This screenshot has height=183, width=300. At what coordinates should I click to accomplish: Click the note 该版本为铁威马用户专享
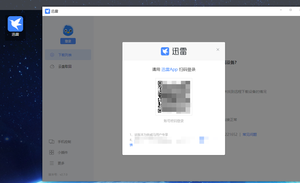[151, 135]
